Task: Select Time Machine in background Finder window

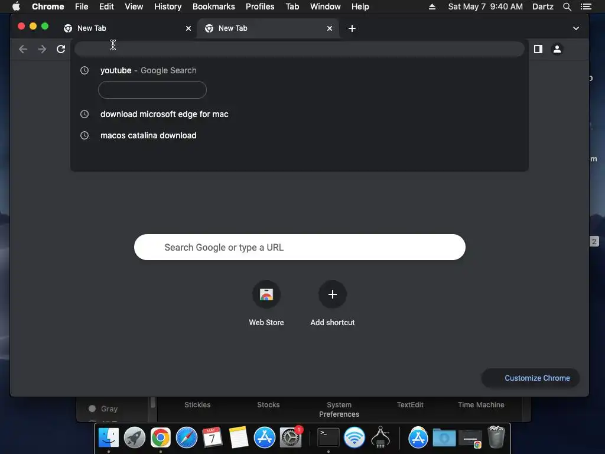Action: coord(481,404)
